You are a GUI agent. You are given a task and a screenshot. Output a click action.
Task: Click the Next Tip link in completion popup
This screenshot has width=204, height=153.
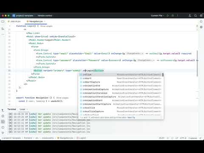pyautogui.click(x=131, y=117)
